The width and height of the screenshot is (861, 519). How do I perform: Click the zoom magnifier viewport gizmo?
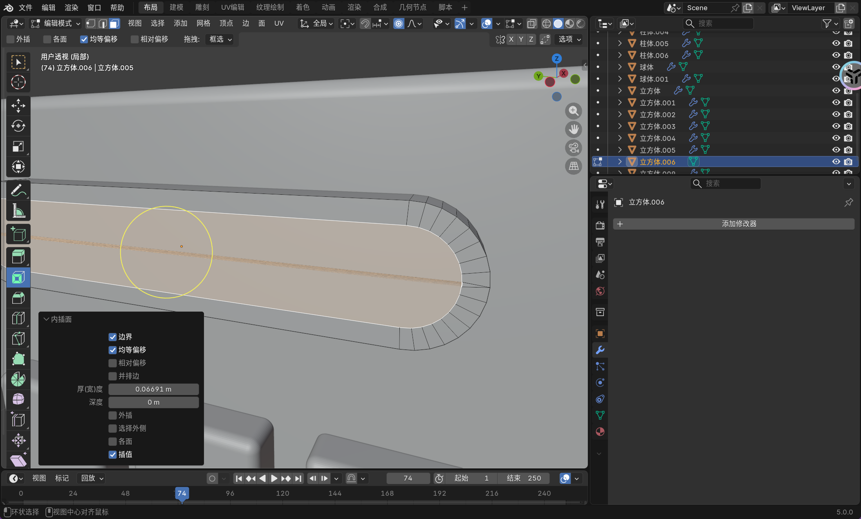574,111
